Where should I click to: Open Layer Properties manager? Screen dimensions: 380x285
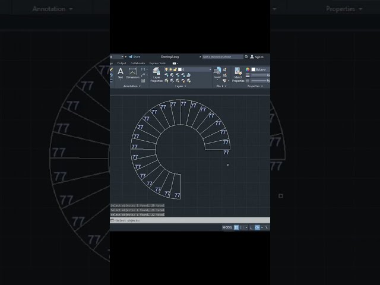[x=157, y=75]
